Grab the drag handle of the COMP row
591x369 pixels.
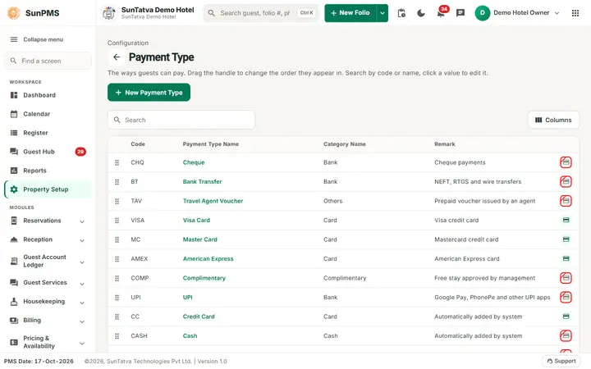click(117, 278)
